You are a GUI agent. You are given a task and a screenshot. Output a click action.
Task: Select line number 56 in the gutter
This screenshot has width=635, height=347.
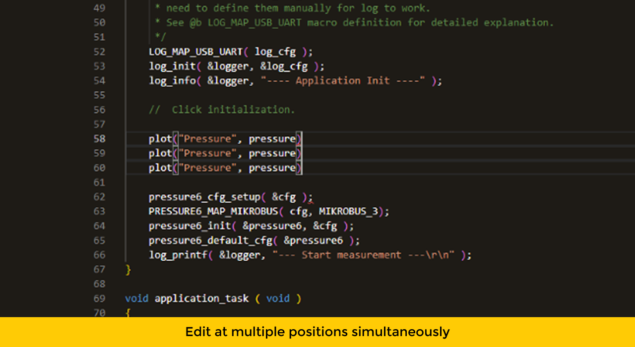99,110
